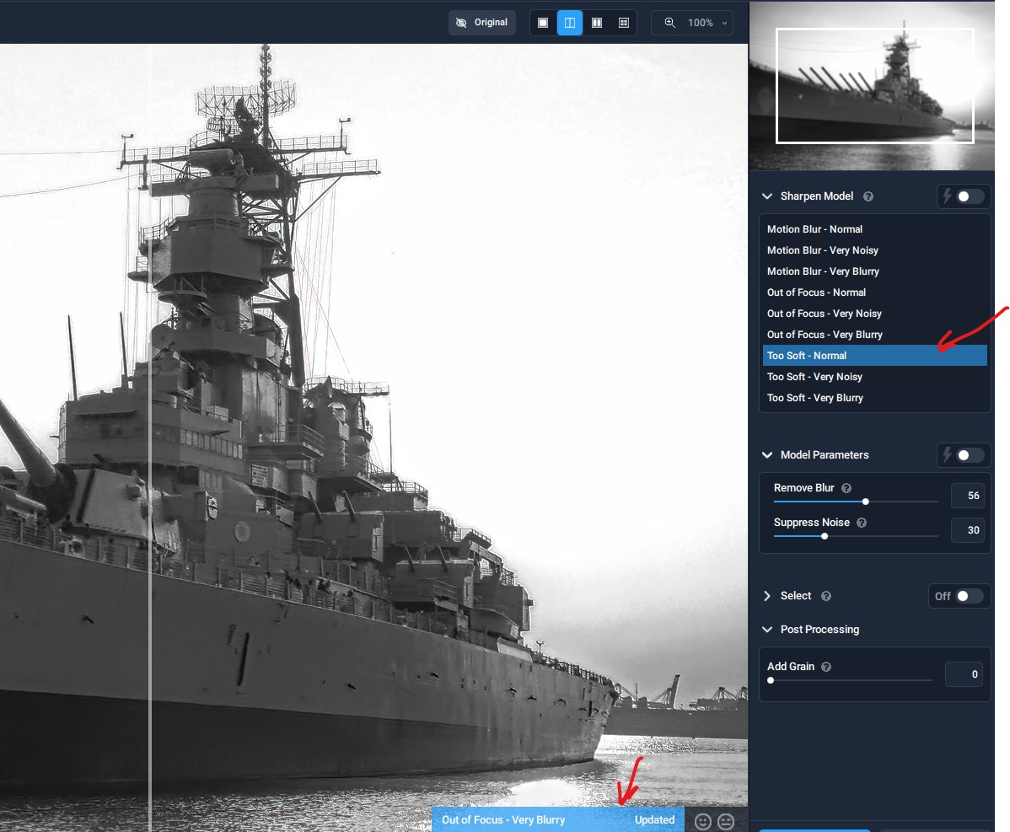Pick the Too Soft - Very Blurry option

pyautogui.click(x=815, y=398)
